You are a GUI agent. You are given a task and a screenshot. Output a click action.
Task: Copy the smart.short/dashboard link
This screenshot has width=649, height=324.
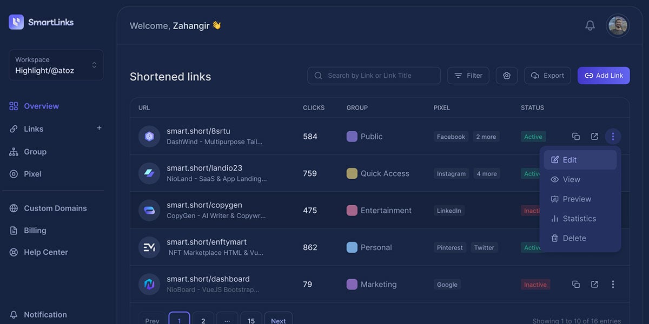coord(576,284)
